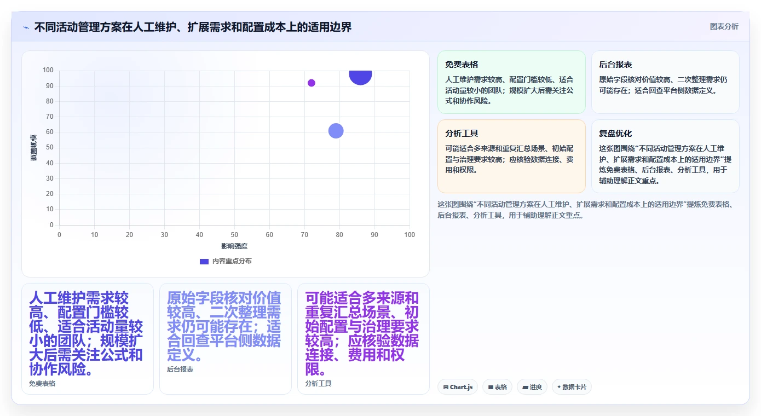The width and height of the screenshot is (761, 416).
Task: Select the light blue bubble
Action: click(336, 131)
